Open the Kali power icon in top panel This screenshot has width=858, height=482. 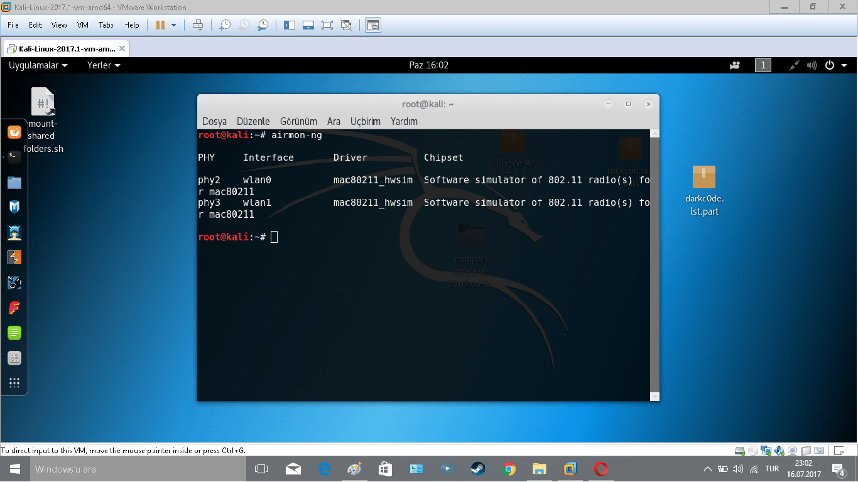(830, 65)
